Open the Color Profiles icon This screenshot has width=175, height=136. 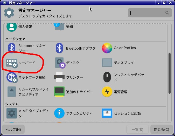107,48
